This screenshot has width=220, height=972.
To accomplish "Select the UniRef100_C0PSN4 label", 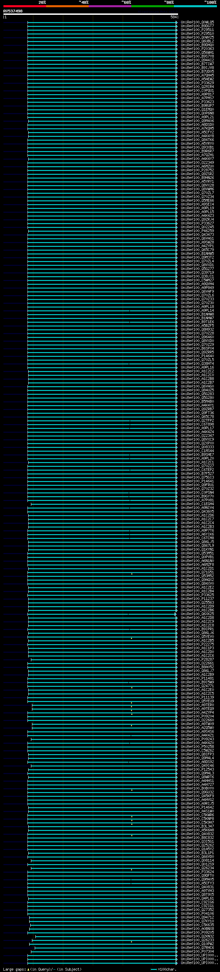I will click(197, 492).
